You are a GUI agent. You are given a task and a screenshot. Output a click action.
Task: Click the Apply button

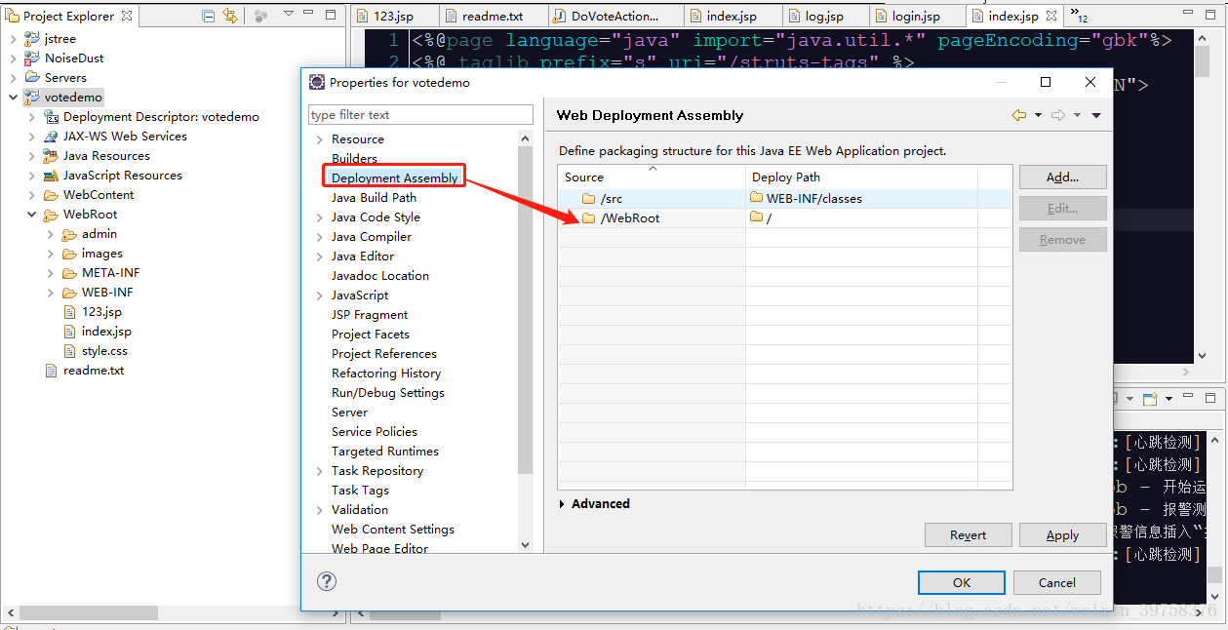click(x=1062, y=535)
